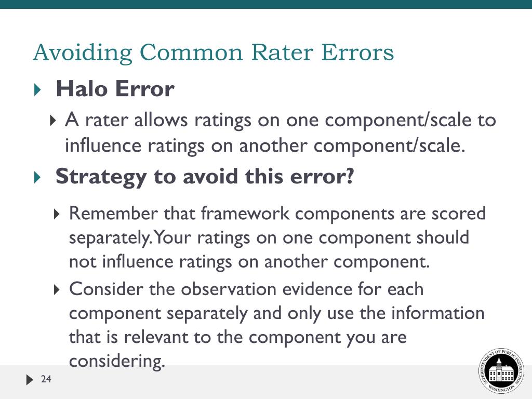Image resolution: width=532 pixels, height=399 pixels.
Task: Click the line starting "Remember that framework components"
Action: coord(277,213)
